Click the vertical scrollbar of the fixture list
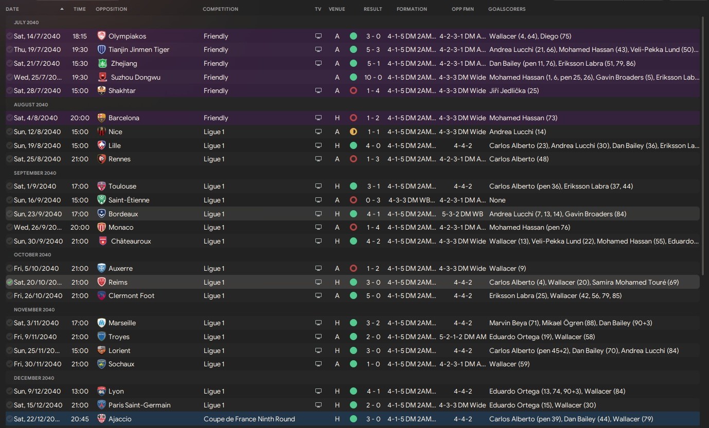 tap(703, 146)
